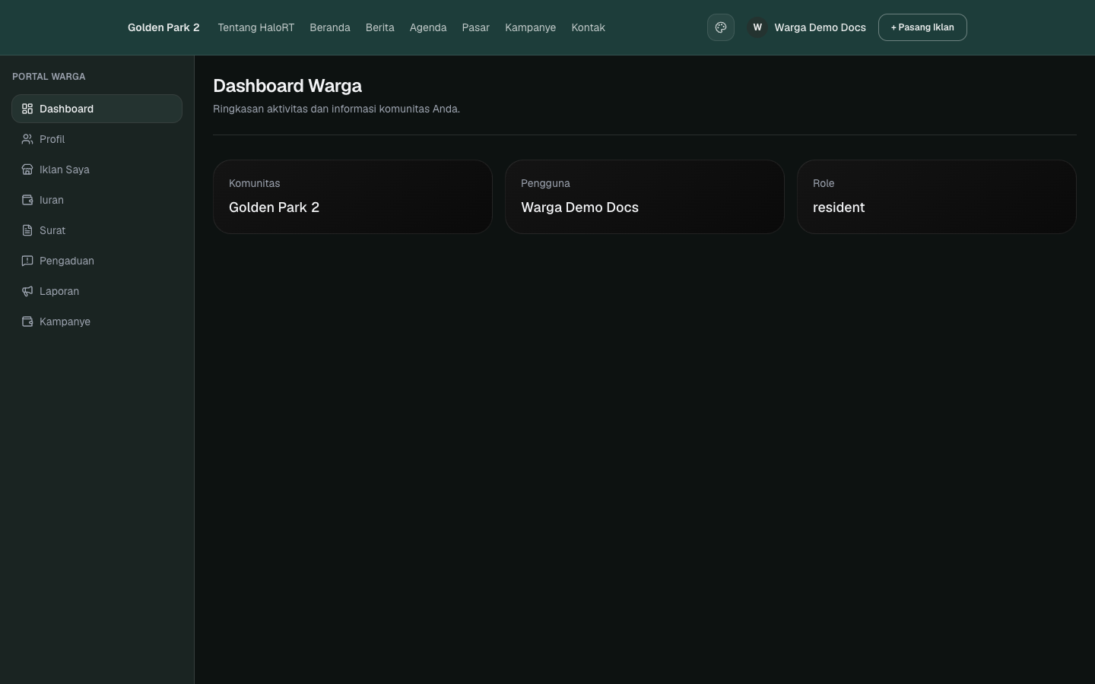The image size is (1095, 684).
Task: Click the sidebar Kampanye wallet icon
Action: point(27,321)
